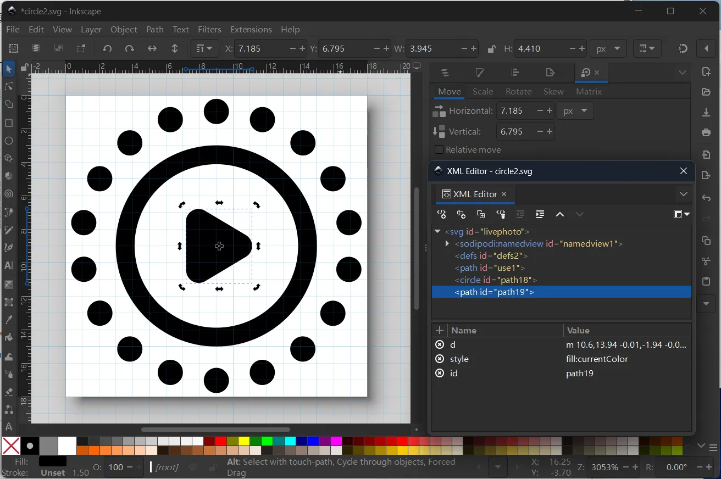721x479 pixels.
Task: Toggle the guides lock at ruler corner
Action: coord(24,67)
